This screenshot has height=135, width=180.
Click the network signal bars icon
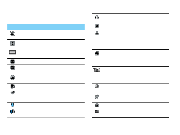[97, 70]
